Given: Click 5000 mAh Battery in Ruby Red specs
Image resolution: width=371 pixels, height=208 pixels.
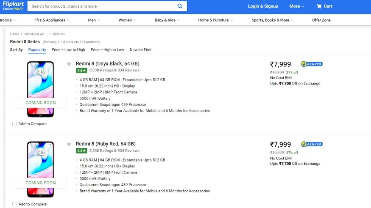Looking at the screenshot, I should (95, 178).
